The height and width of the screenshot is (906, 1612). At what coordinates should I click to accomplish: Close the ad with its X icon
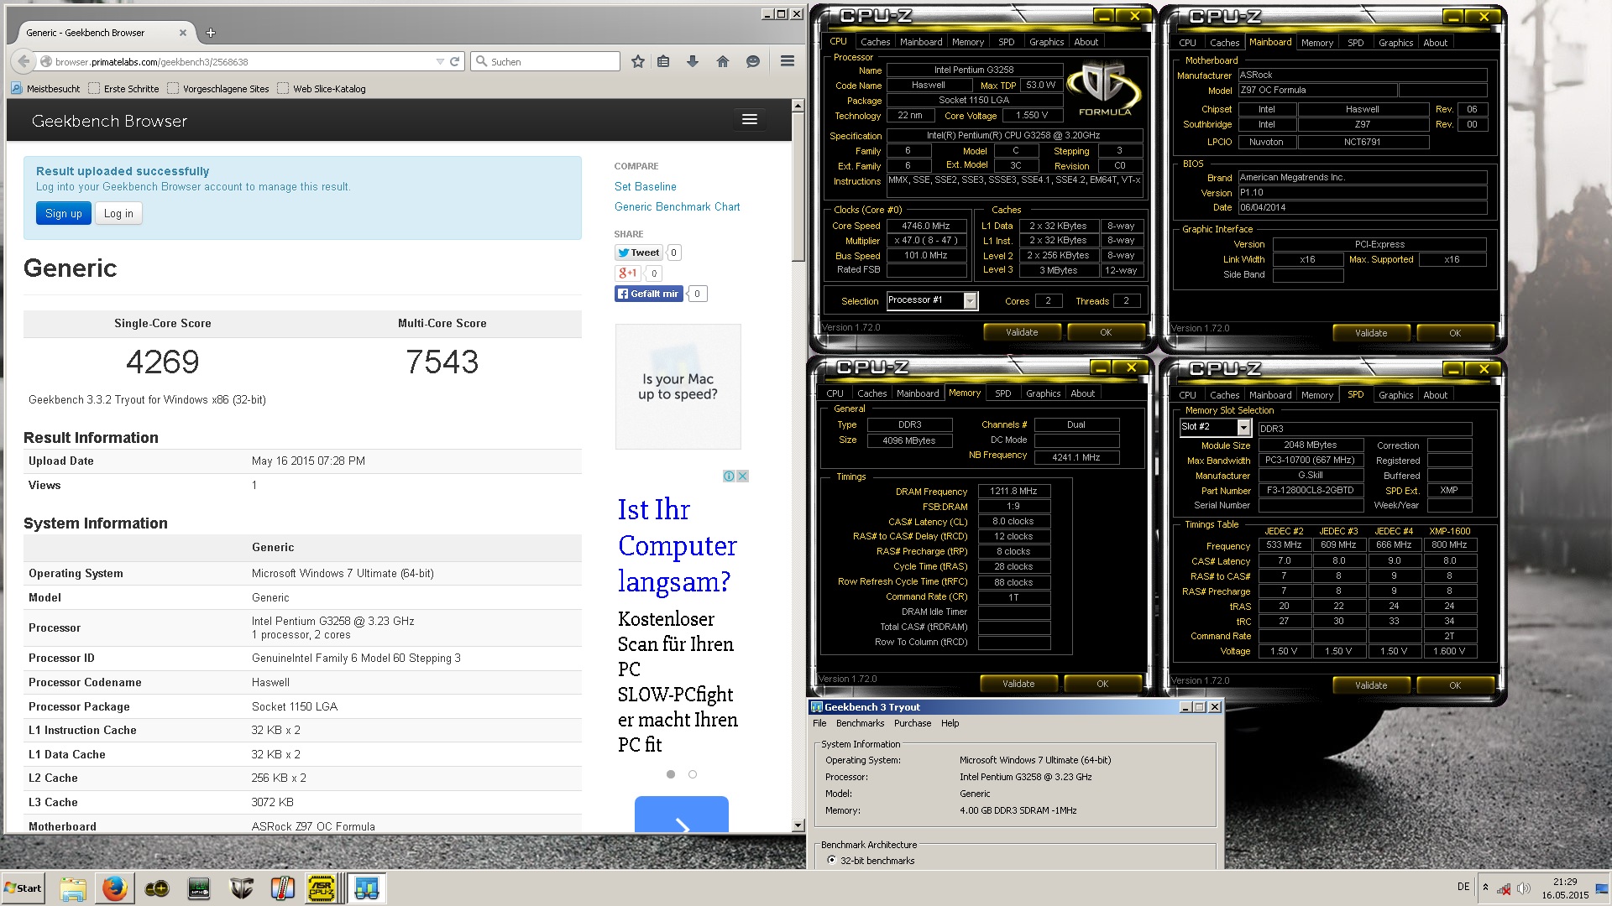click(x=742, y=476)
